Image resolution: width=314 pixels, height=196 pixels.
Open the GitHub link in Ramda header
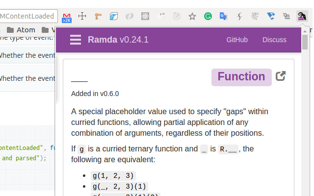(237, 40)
